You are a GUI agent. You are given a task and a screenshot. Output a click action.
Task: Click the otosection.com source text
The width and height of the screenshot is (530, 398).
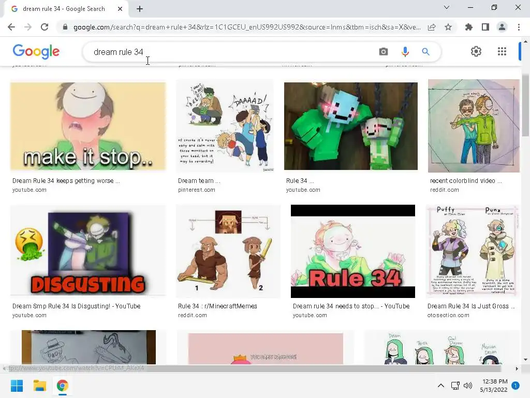[x=448, y=315]
